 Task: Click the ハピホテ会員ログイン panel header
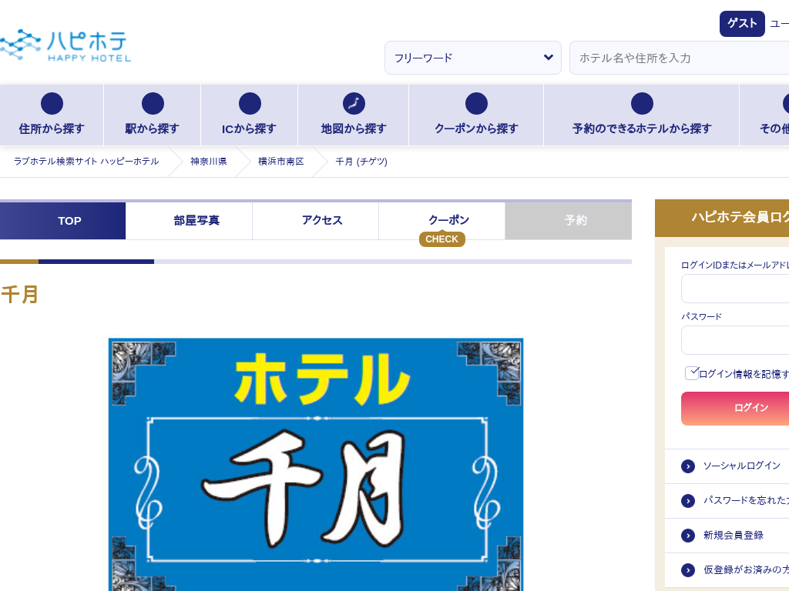(x=722, y=218)
